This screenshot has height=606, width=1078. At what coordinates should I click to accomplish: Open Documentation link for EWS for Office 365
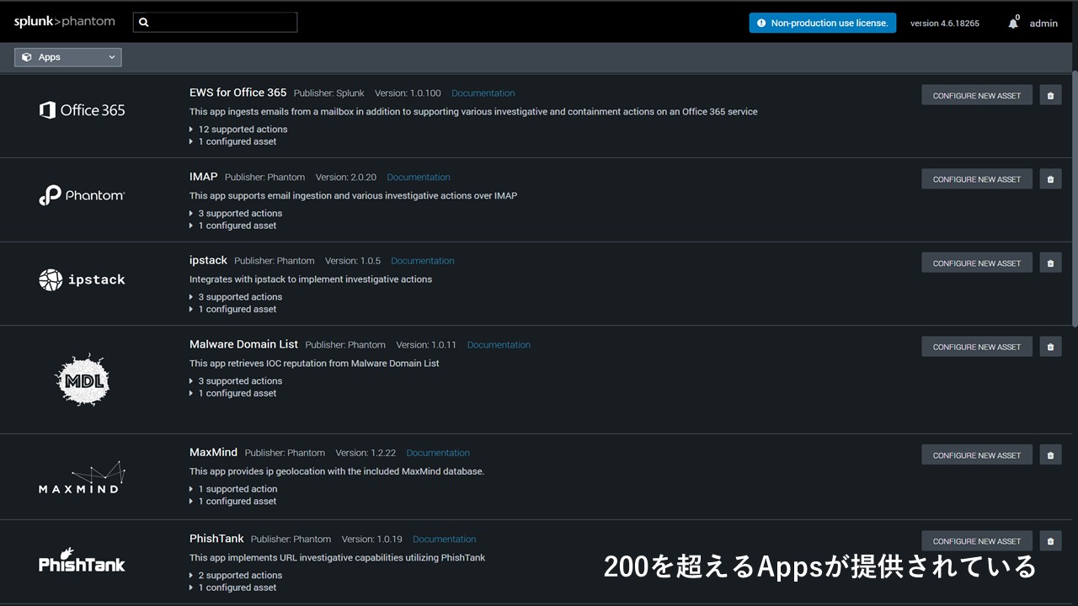click(483, 93)
